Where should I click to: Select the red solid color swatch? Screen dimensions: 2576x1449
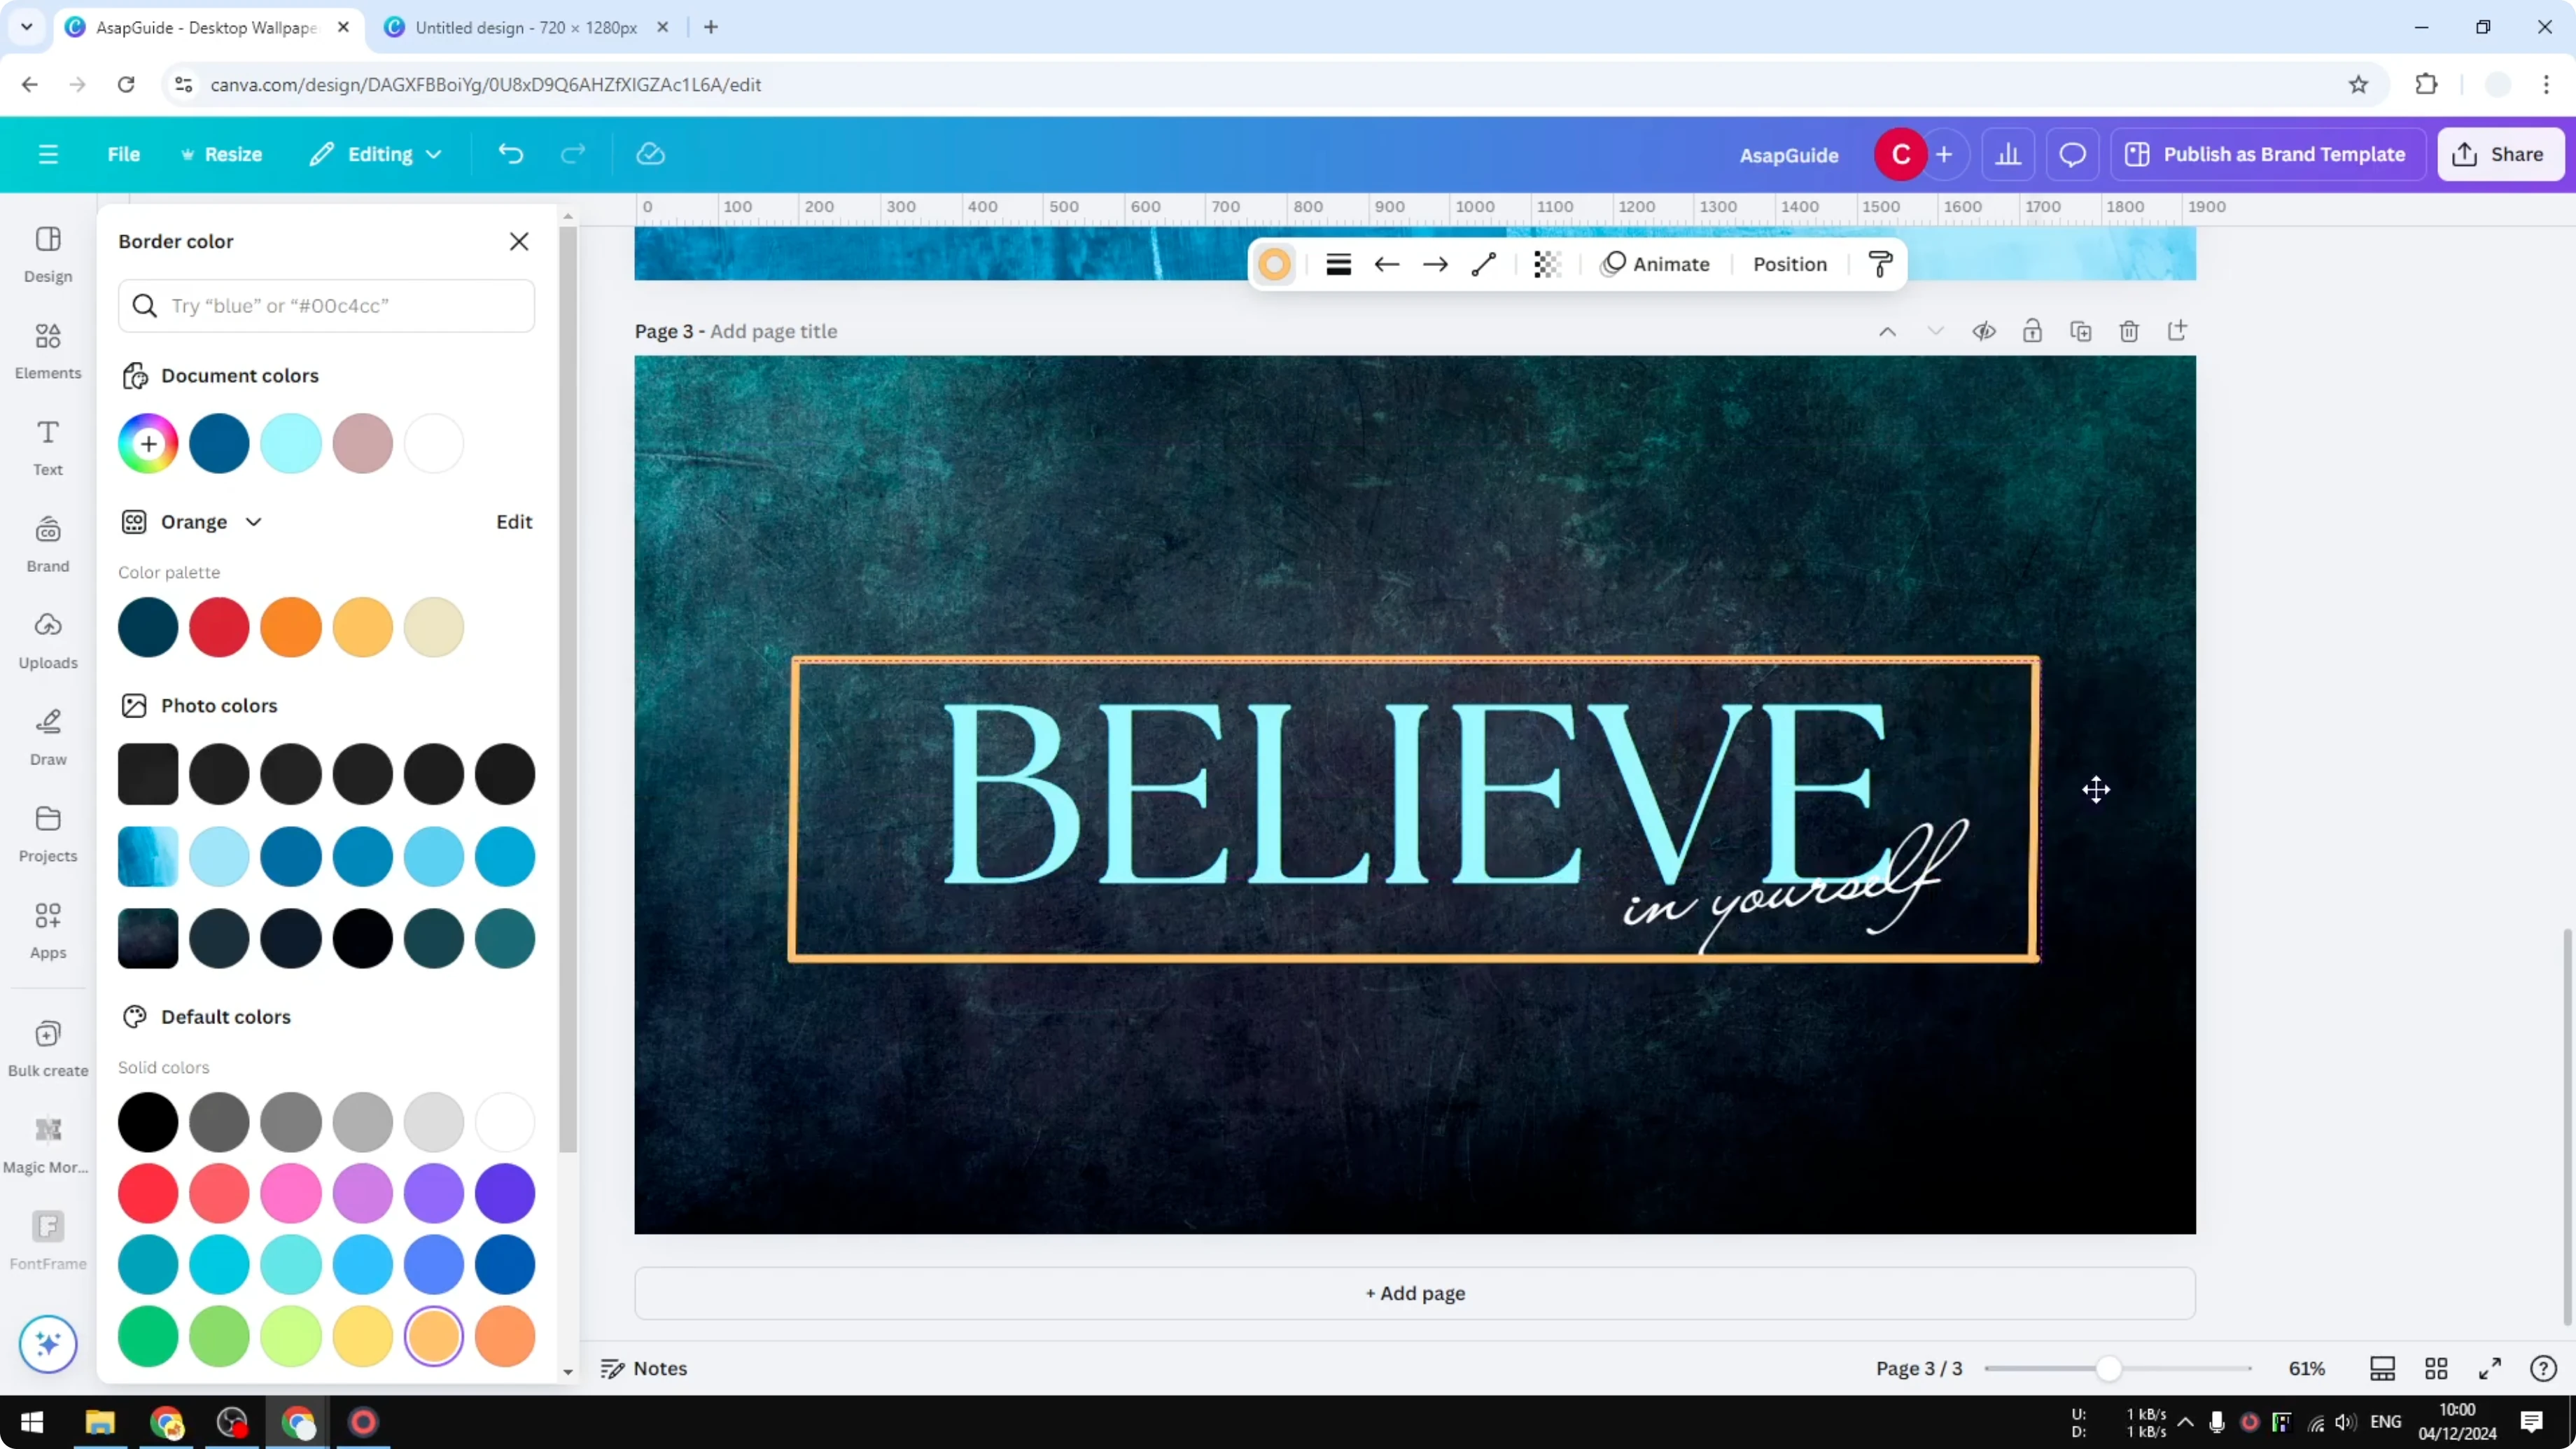[x=148, y=1193]
